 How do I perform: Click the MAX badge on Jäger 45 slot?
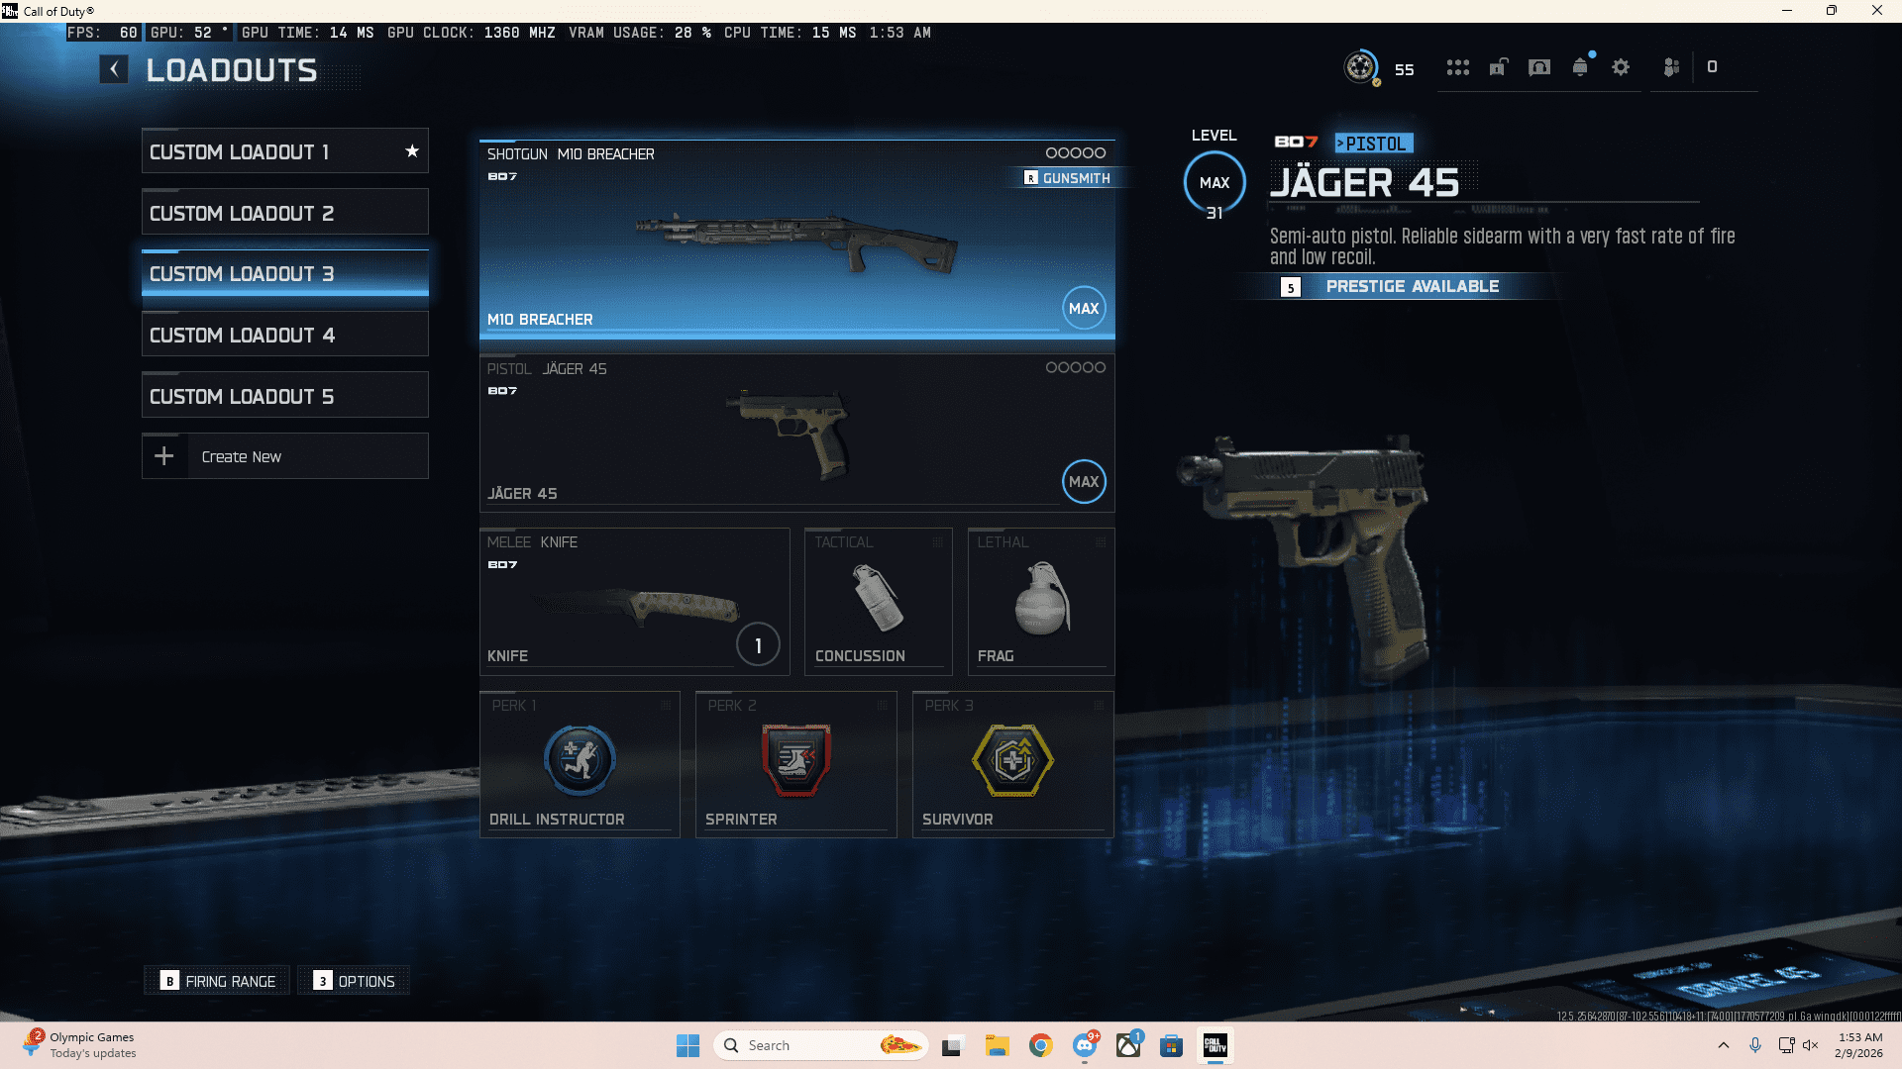tap(1084, 482)
